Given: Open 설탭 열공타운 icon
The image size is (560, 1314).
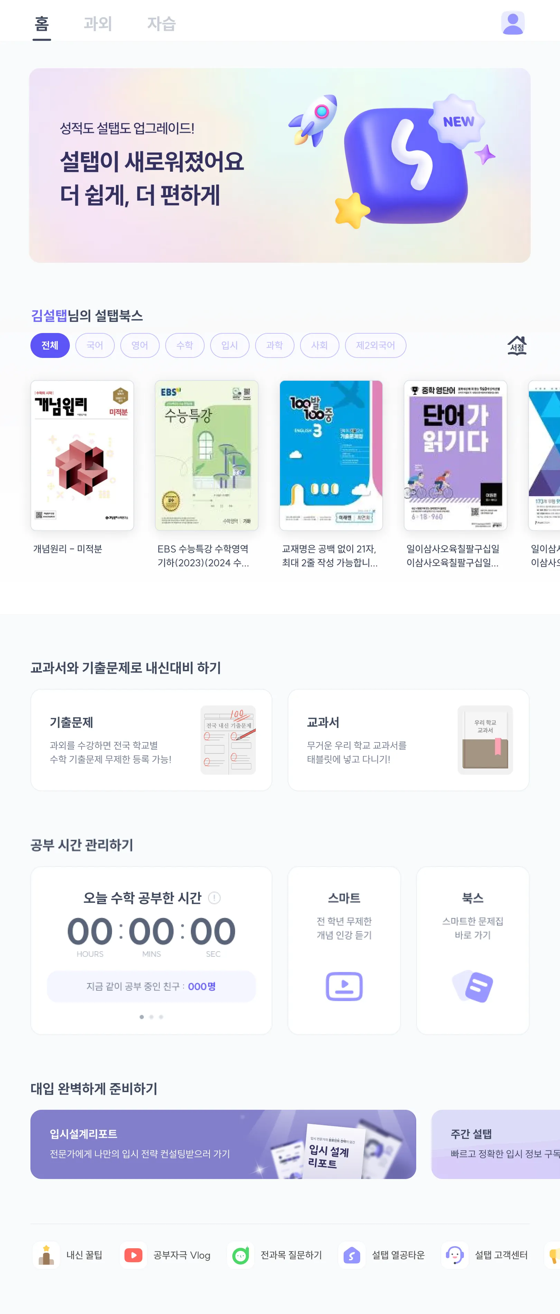Looking at the screenshot, I should coord(352,1255).
